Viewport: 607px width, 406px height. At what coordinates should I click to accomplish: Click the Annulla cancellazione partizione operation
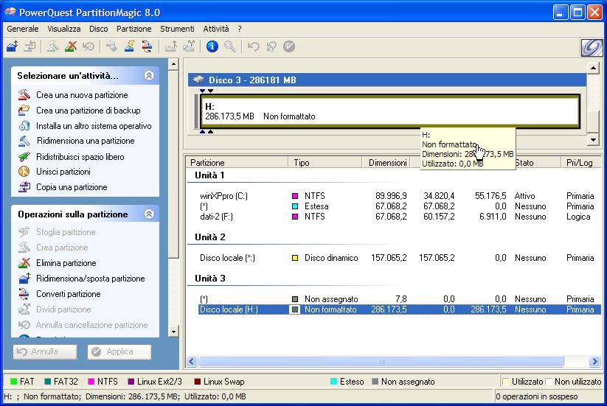(91, 325)
